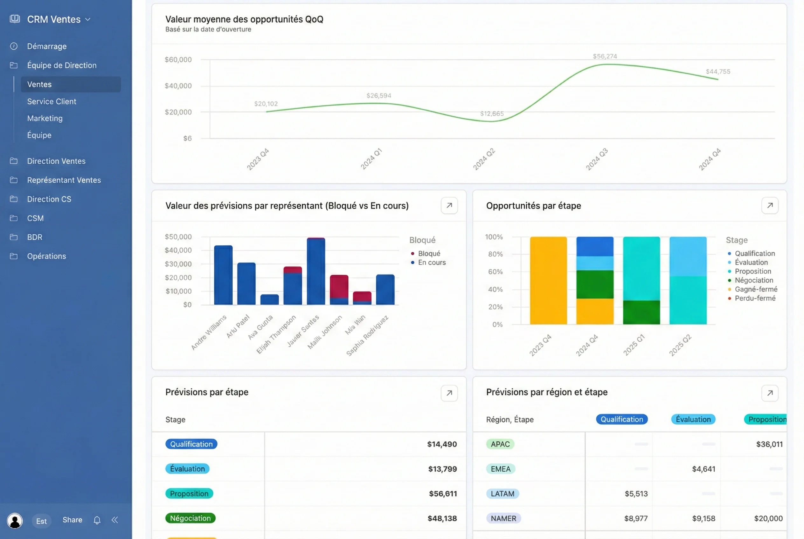Select Service Client in the sidebar

pyautogui.click(x=52, y=101)
